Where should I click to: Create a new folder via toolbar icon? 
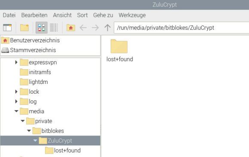click(24, 28)
